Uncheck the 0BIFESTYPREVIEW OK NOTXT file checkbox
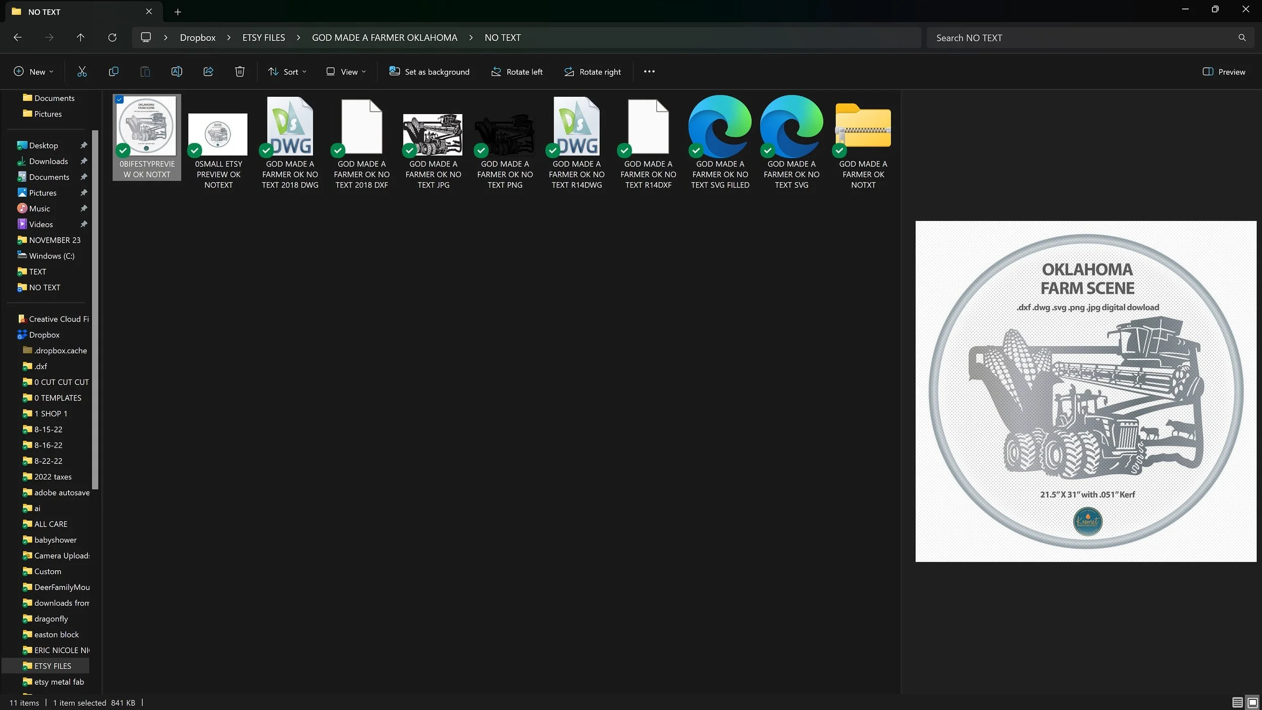Screen dimensions: 1262x710 (x=120, y=99)
